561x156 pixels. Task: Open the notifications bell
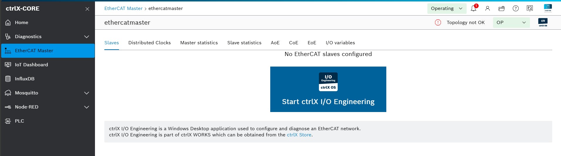click(x=474, y=8)
